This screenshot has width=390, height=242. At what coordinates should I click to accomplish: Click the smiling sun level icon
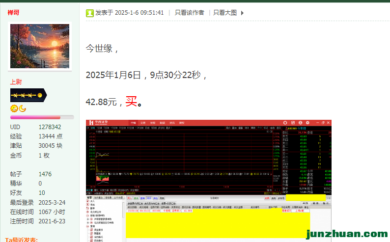tap(14, 108)
